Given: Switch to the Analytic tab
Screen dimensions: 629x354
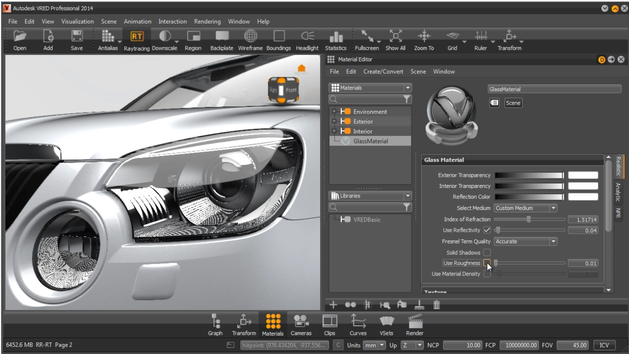Looking at the screenshot, I should [617, 191].
